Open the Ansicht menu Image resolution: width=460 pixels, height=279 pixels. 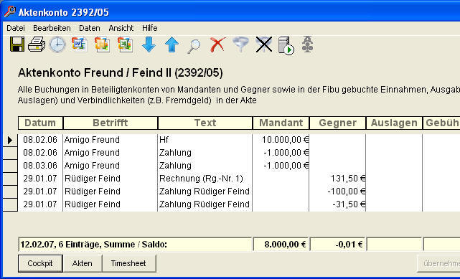(x=121, y=28)
